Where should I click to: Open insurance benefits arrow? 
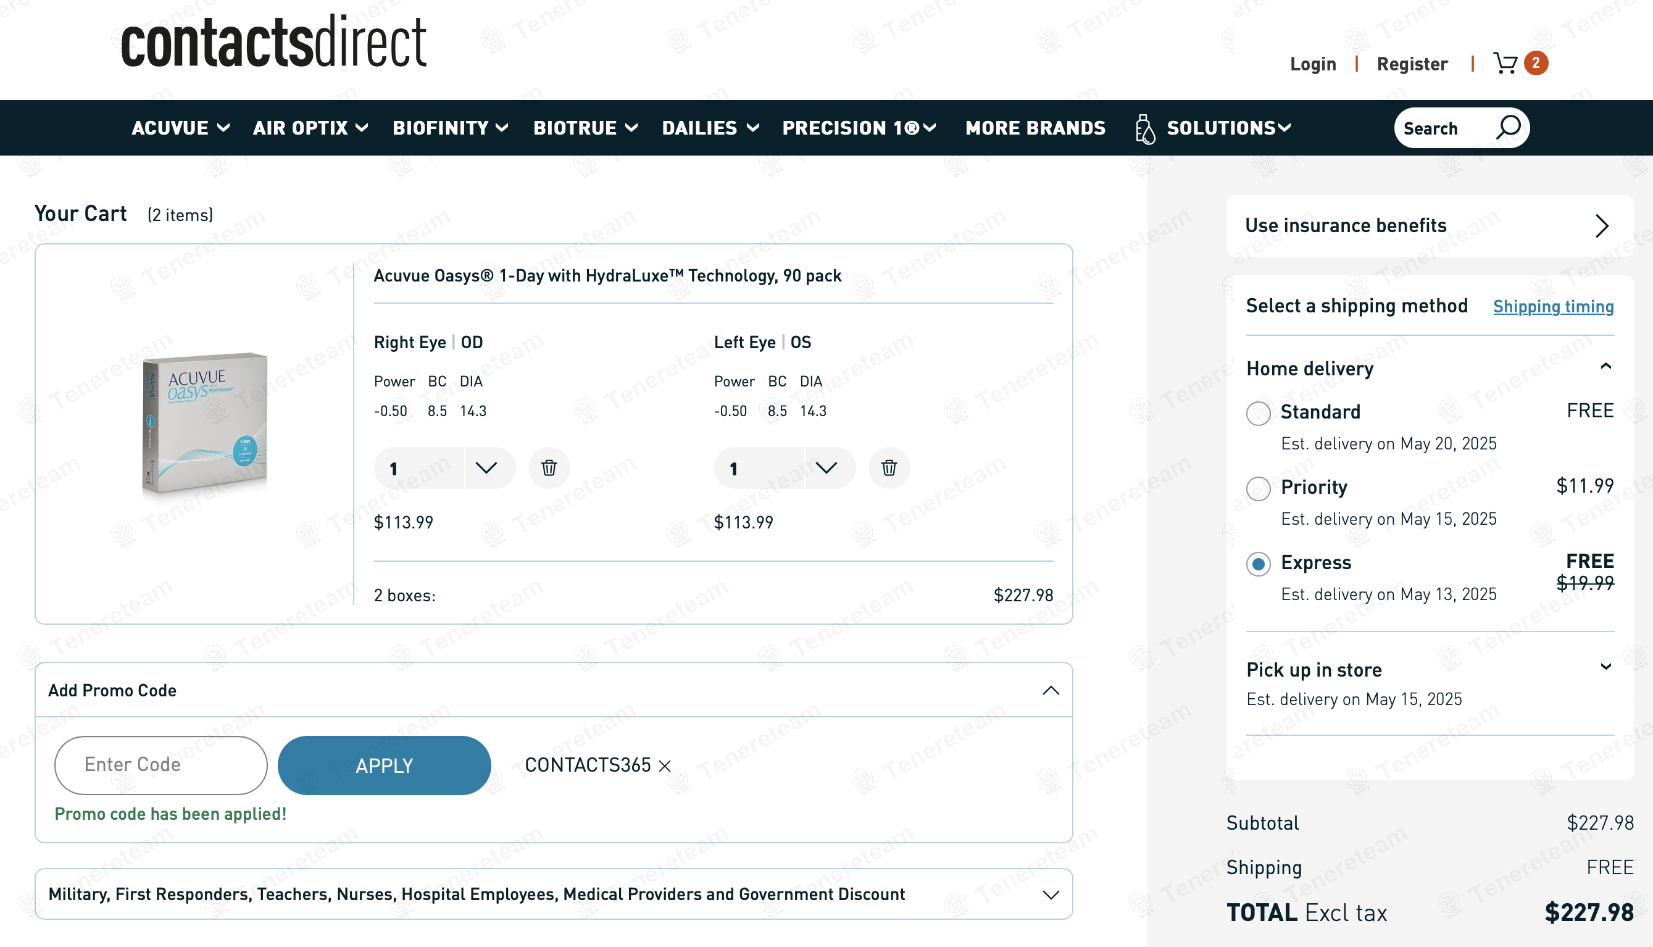[x=1602, y=226]
